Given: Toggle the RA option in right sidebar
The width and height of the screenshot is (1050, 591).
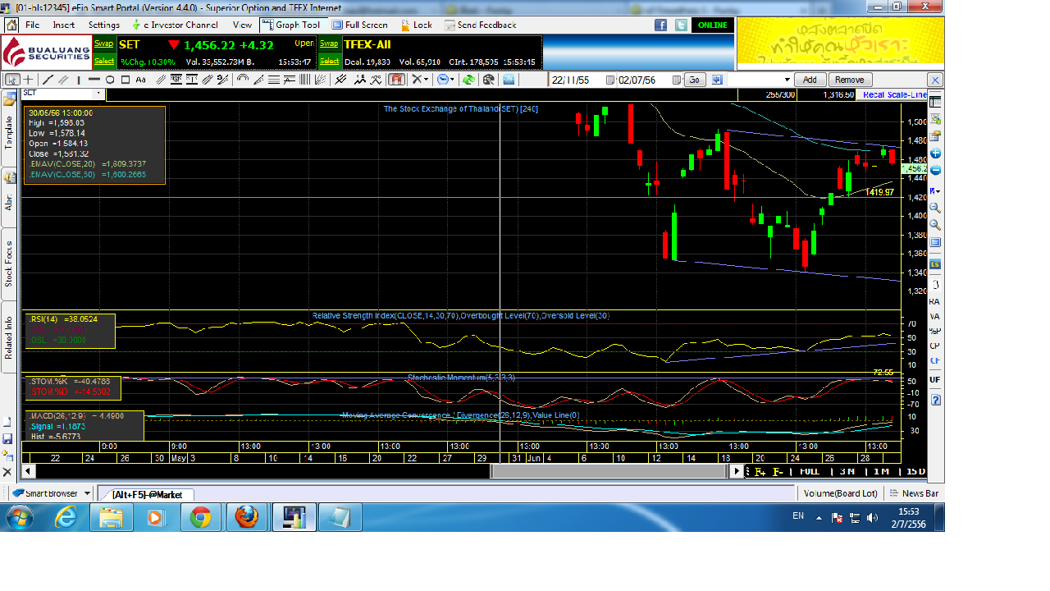Looking at the screenshot, I should (x=934, y=301).
